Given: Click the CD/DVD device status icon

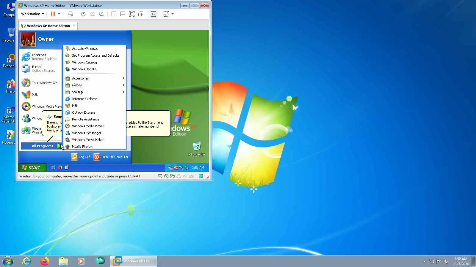Looking at the screenshot, I should (x=166, y=176).
